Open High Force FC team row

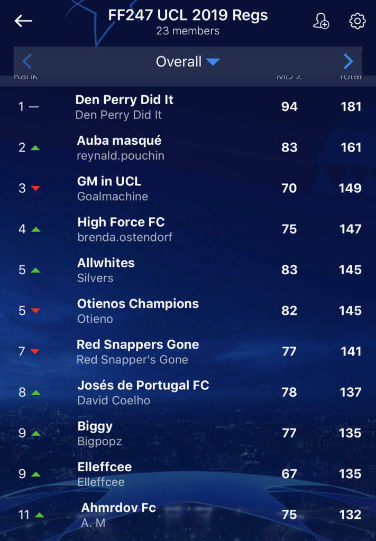tap(188, 229)
